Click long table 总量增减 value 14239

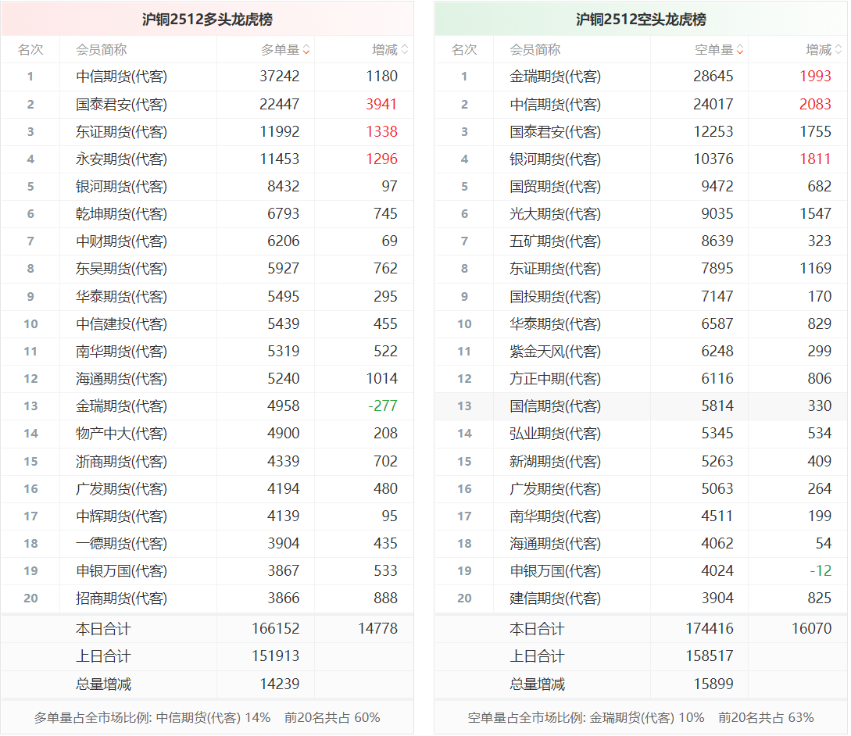click(280, 684)
